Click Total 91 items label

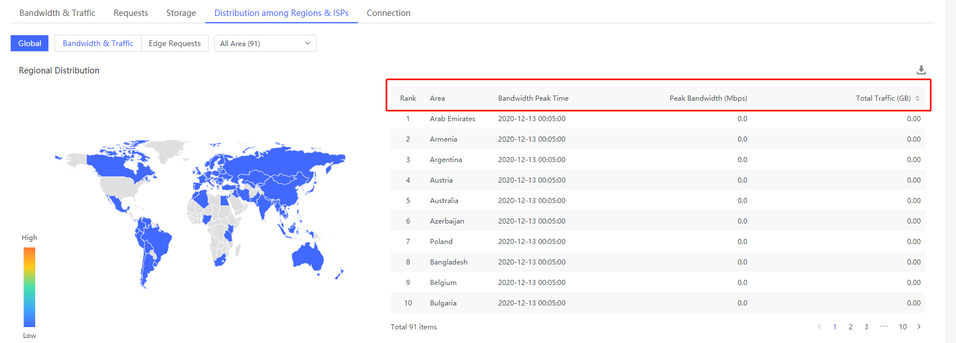(x=413, y=327)
